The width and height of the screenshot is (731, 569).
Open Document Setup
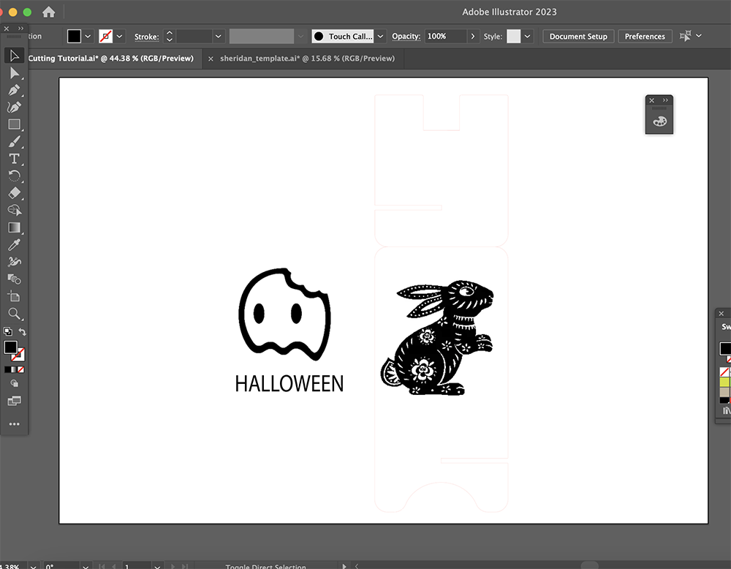(578, 36)
